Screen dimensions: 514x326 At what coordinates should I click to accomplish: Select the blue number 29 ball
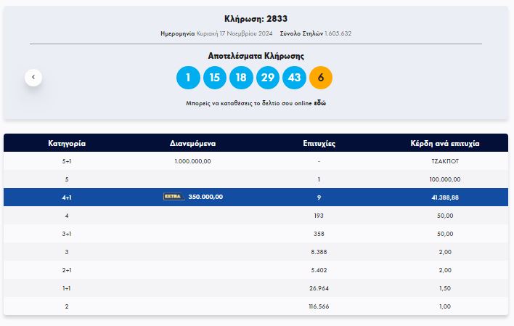click(268, 78)
